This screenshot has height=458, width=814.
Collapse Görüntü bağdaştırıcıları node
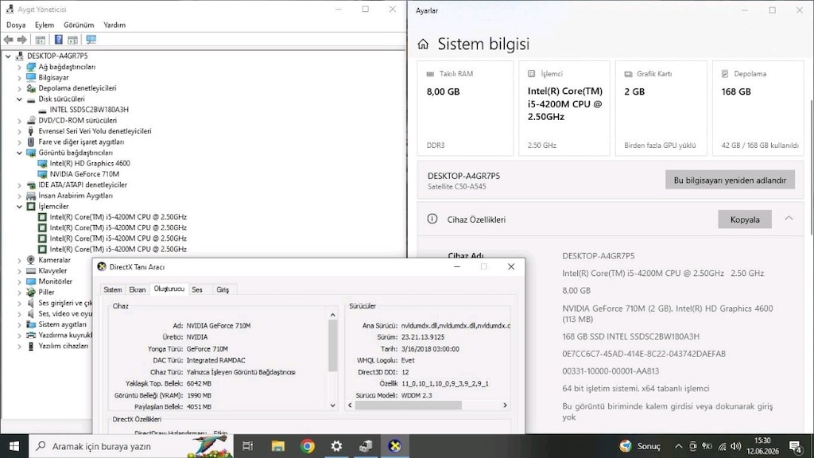pos(19,153)
